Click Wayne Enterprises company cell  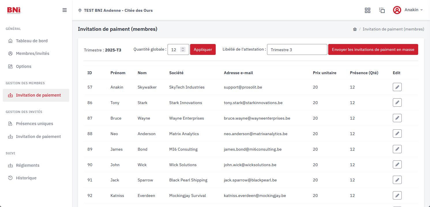187,118
